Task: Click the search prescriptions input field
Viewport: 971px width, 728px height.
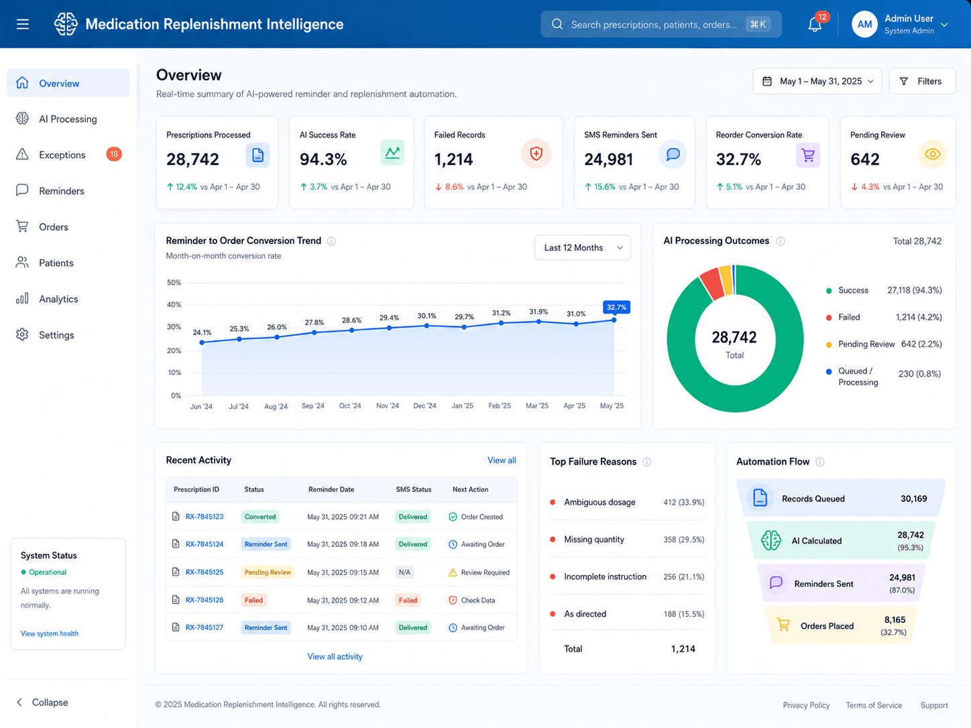Action: pyautogui.click(x=661, y=24)
